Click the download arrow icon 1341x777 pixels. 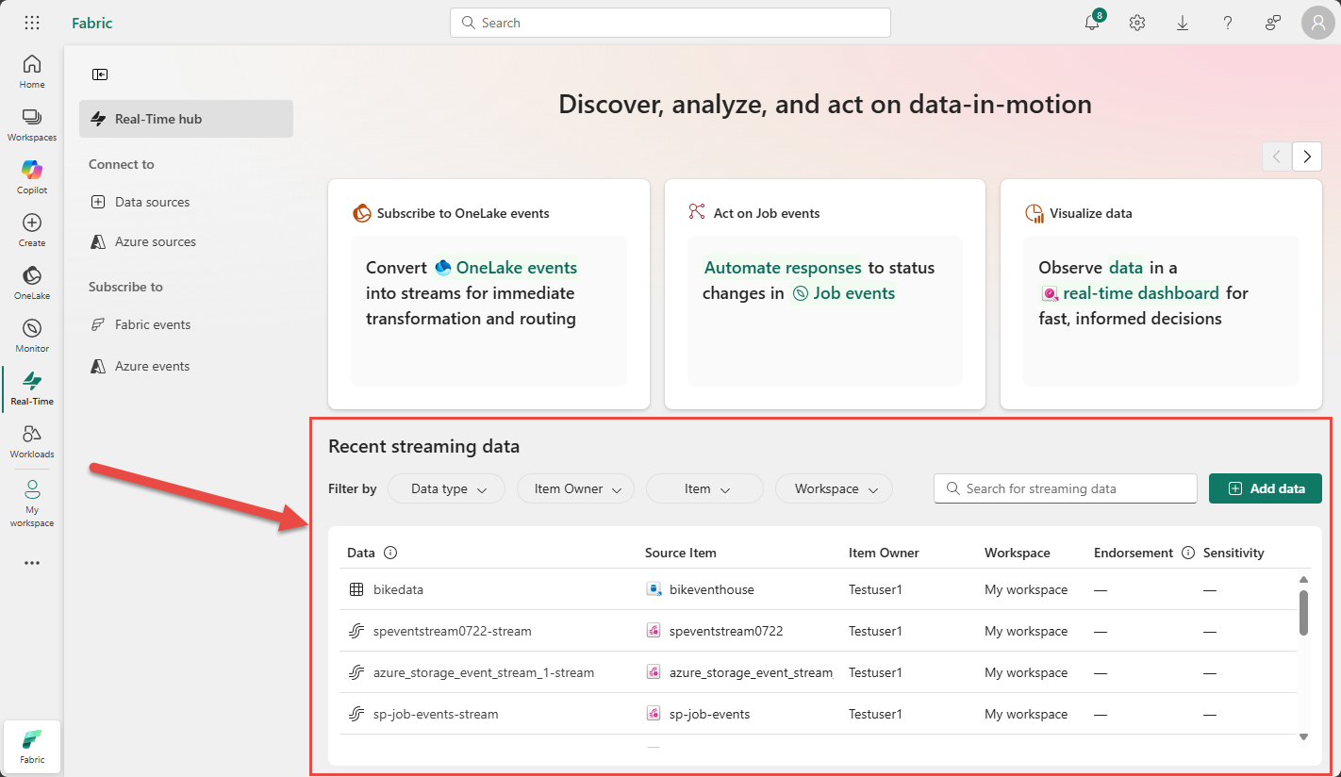point(1183,24)
